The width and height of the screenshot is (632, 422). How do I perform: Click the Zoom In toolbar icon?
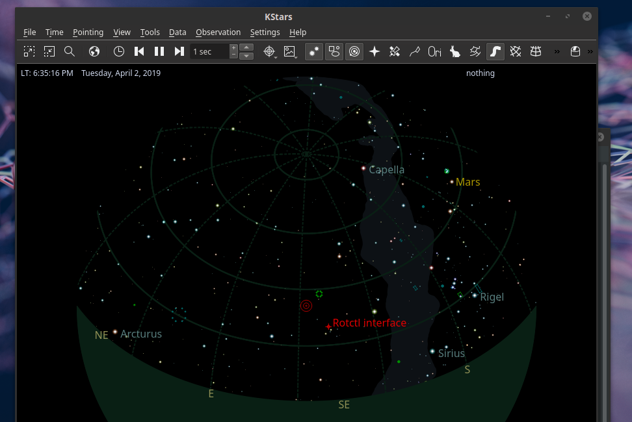coord(29,51)
